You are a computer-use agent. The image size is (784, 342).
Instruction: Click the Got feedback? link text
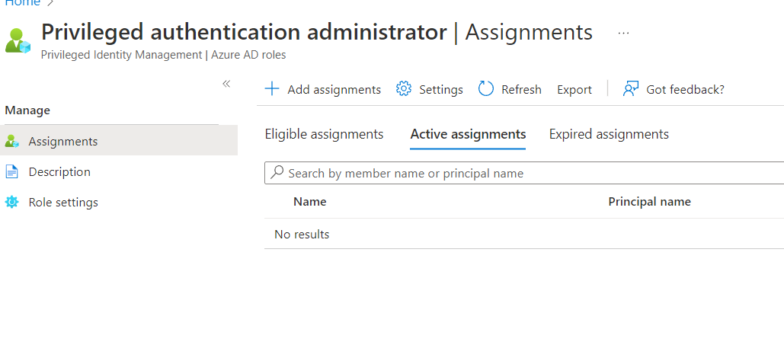pyautogui.click(x=686, y=90)
